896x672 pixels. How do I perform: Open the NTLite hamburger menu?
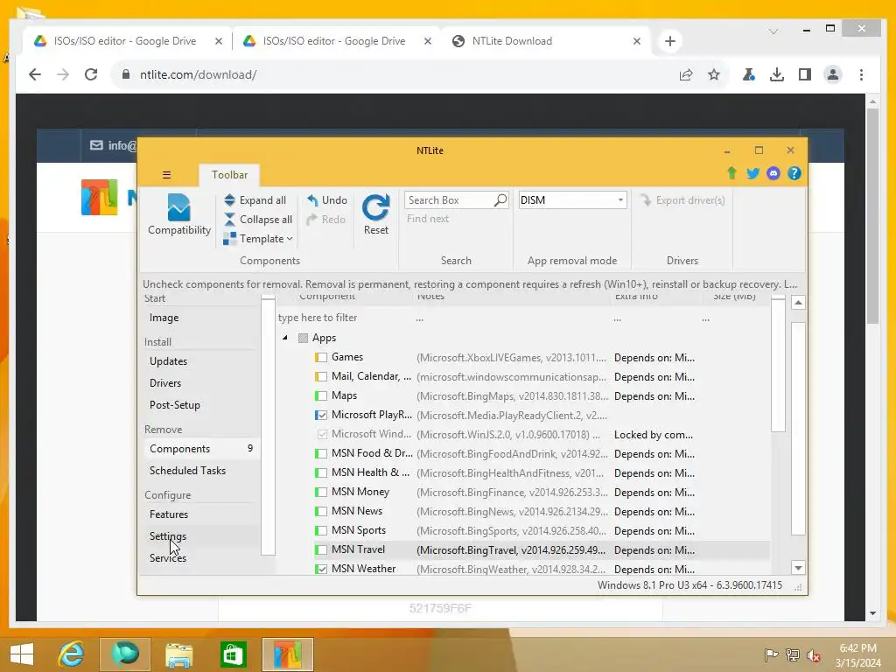[167, 175]
